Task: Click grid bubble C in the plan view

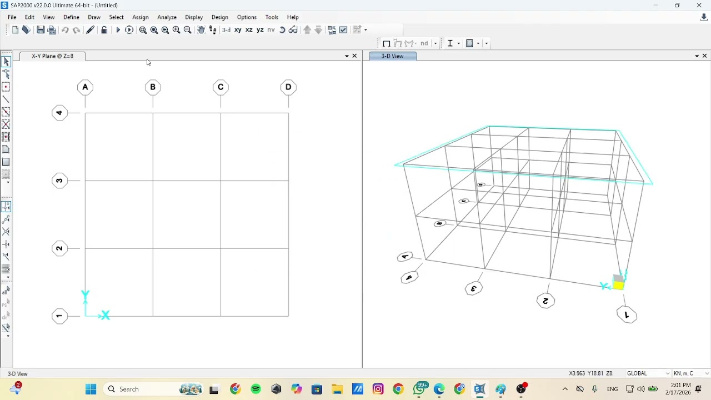Action: pyautogui.click(x=221, y=87)
